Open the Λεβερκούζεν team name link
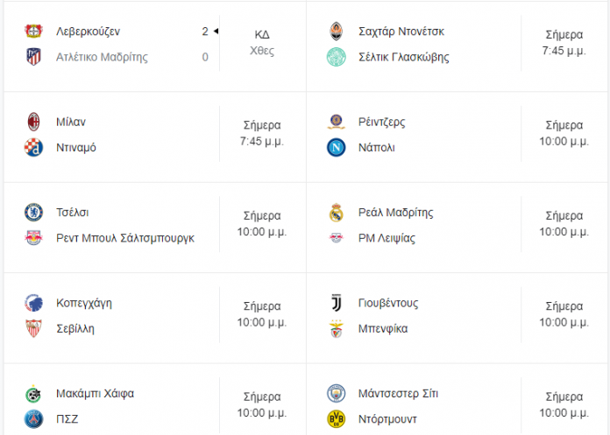The height and width of the screenshot is (435, 610). (x=88, y=32)
